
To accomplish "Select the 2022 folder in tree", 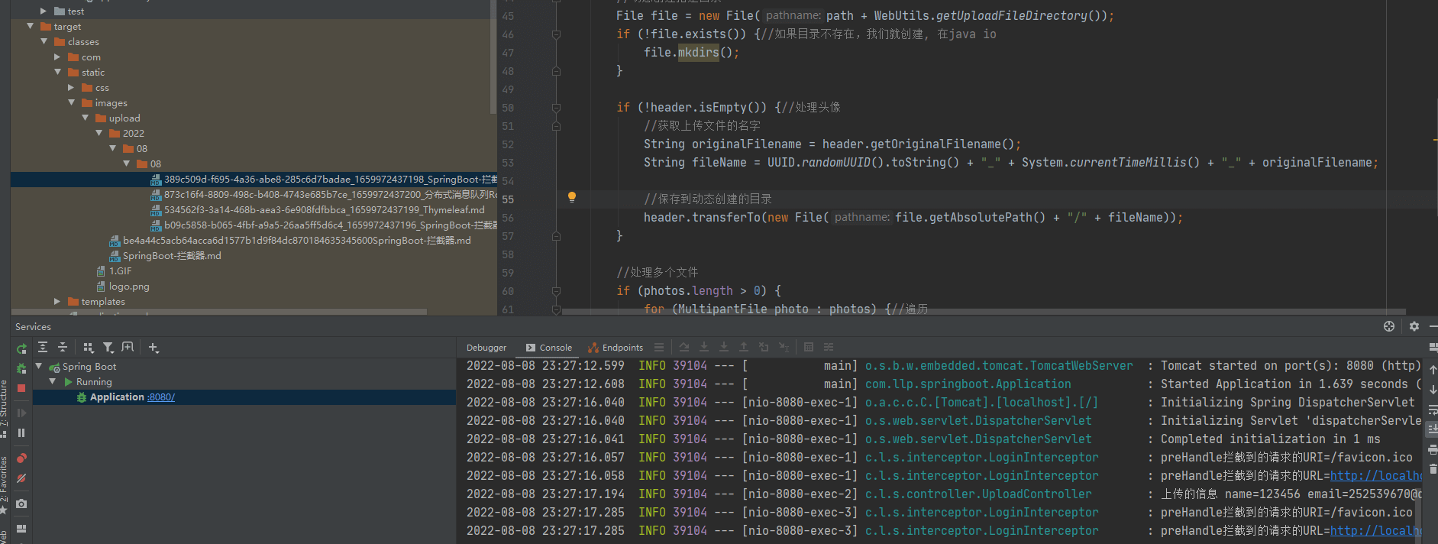I will click(133, 133).
